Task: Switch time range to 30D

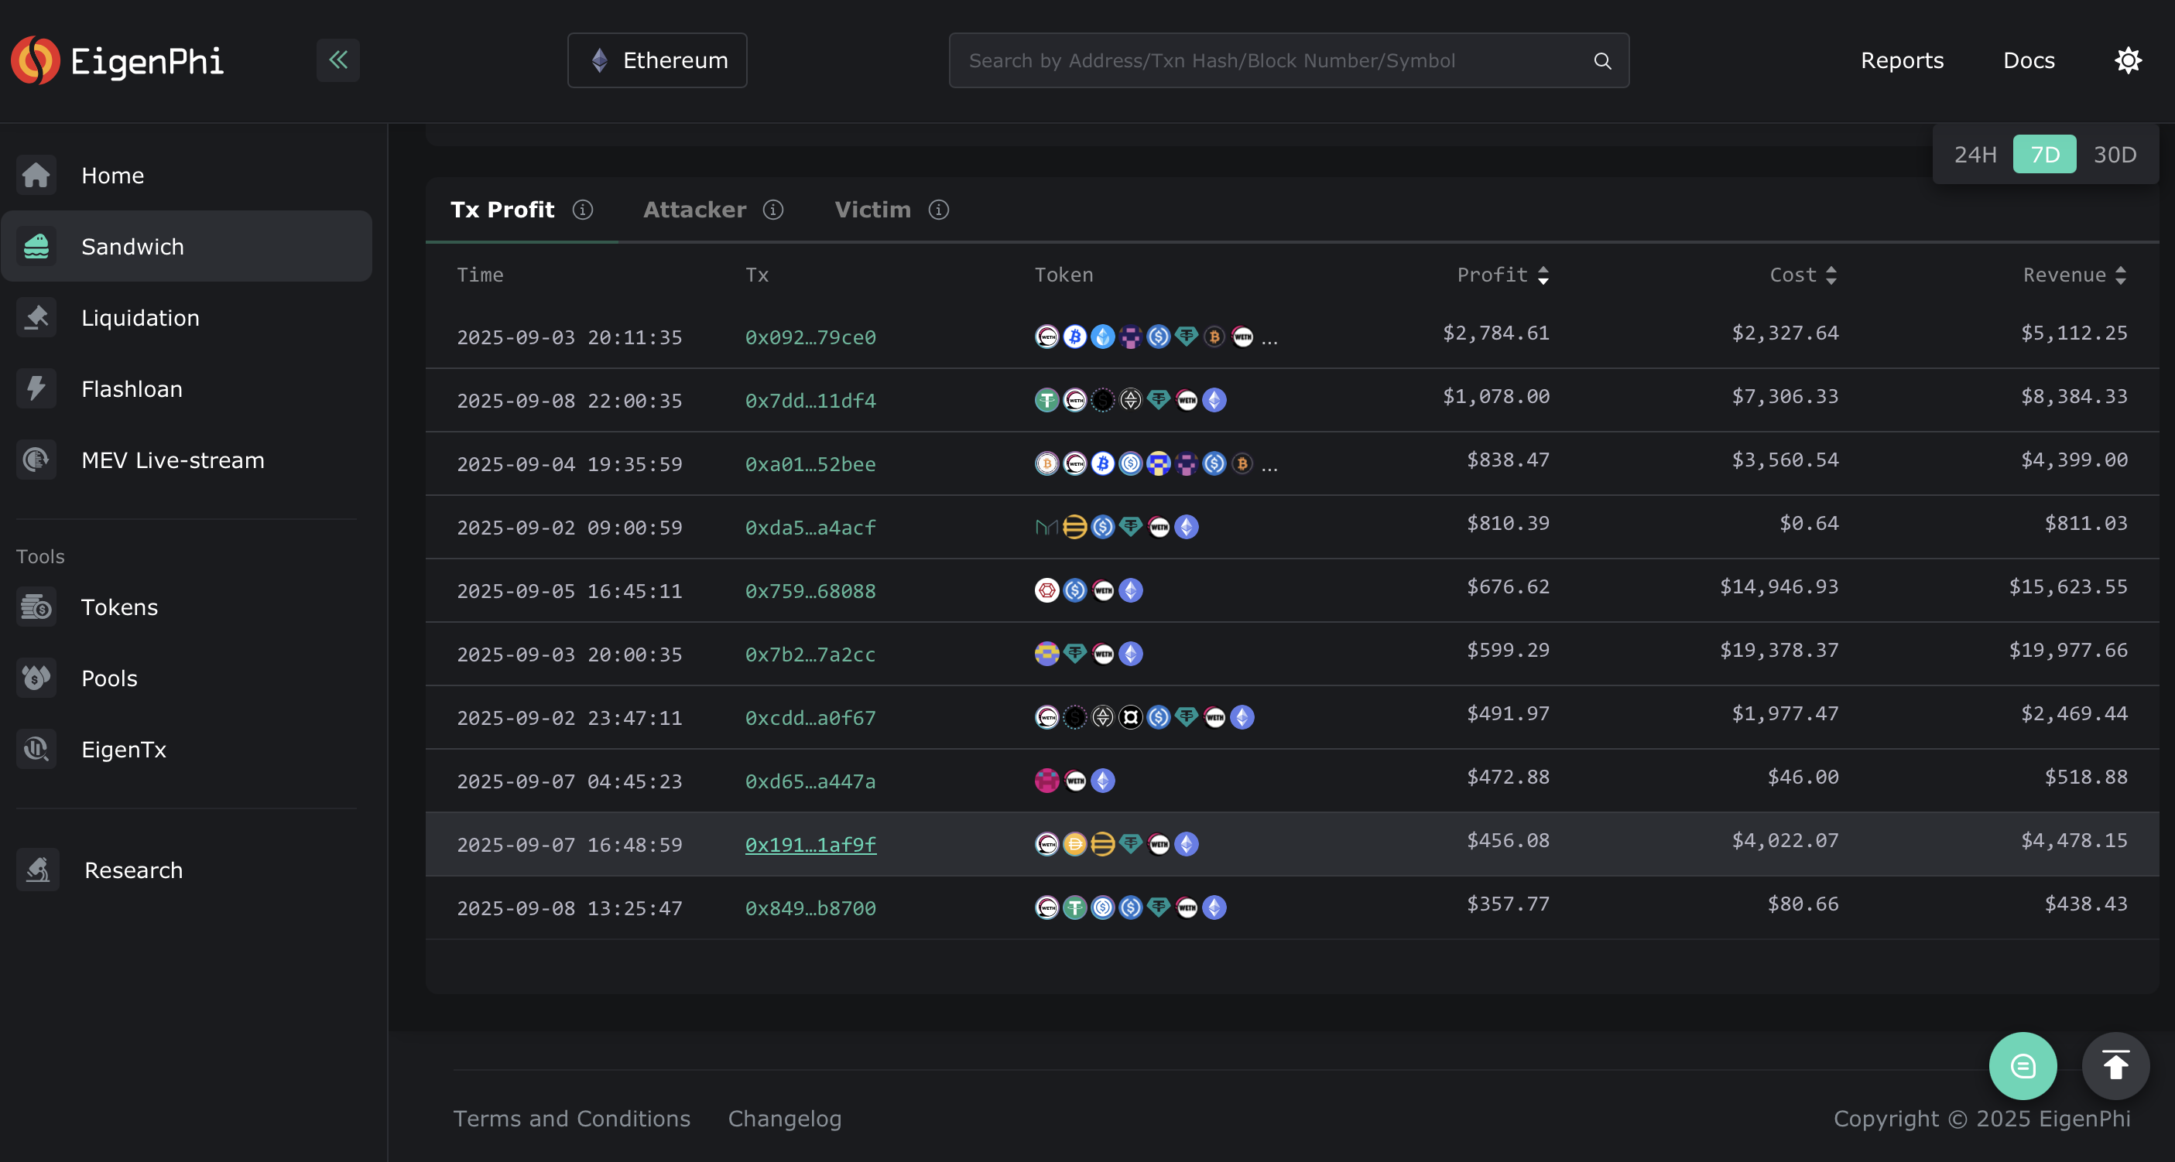Action: coord(2114,155)
